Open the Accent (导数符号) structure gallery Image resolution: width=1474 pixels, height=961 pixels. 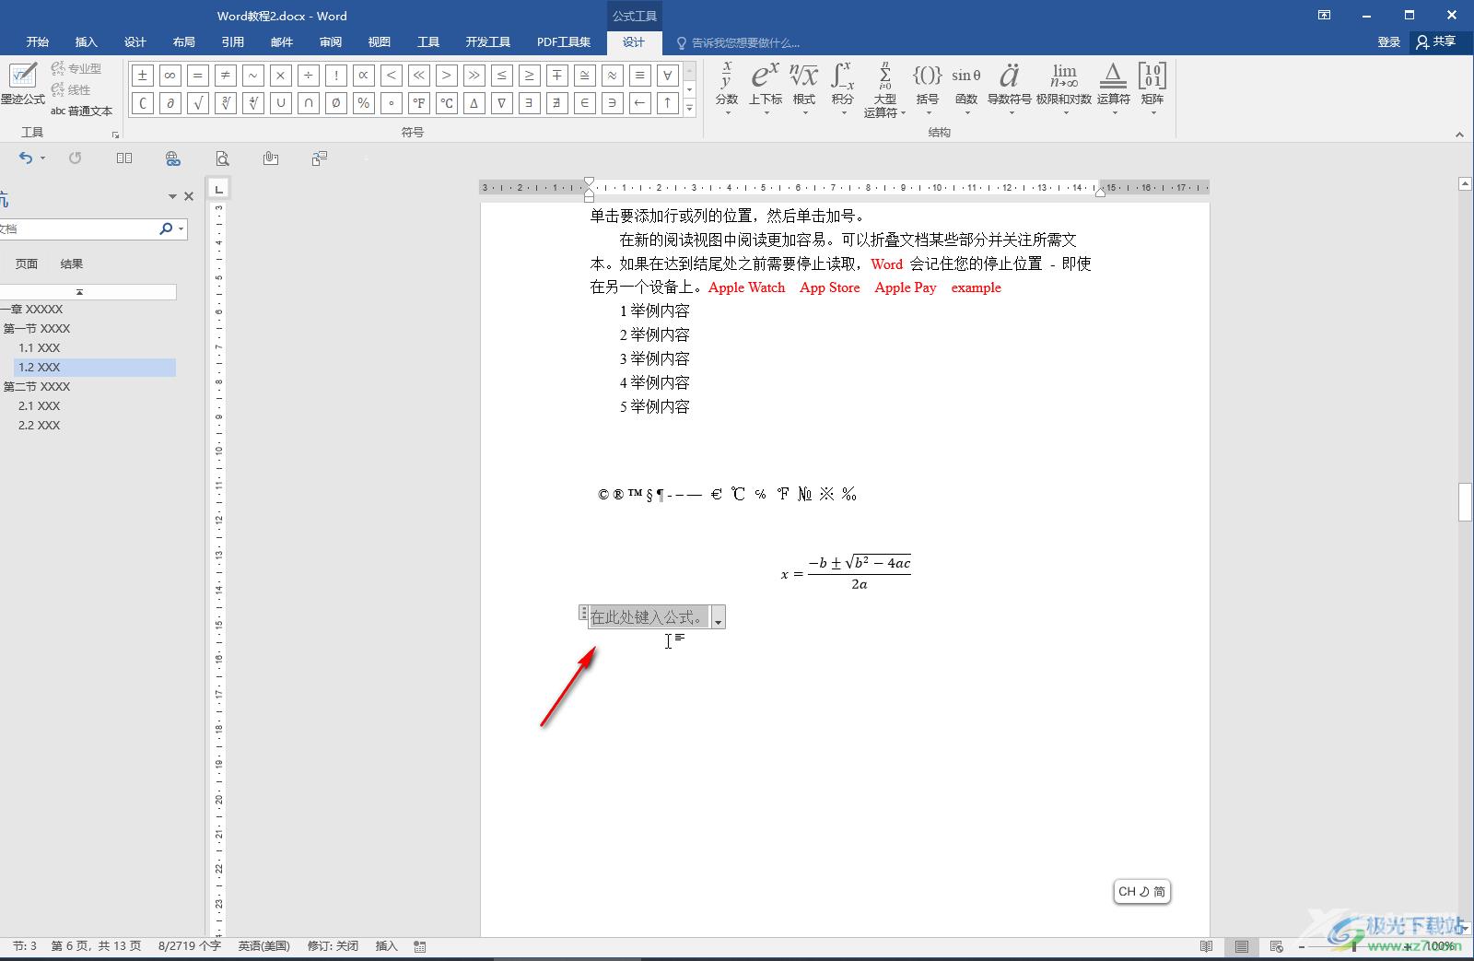pyautogui.click(x=1010, y=88)
